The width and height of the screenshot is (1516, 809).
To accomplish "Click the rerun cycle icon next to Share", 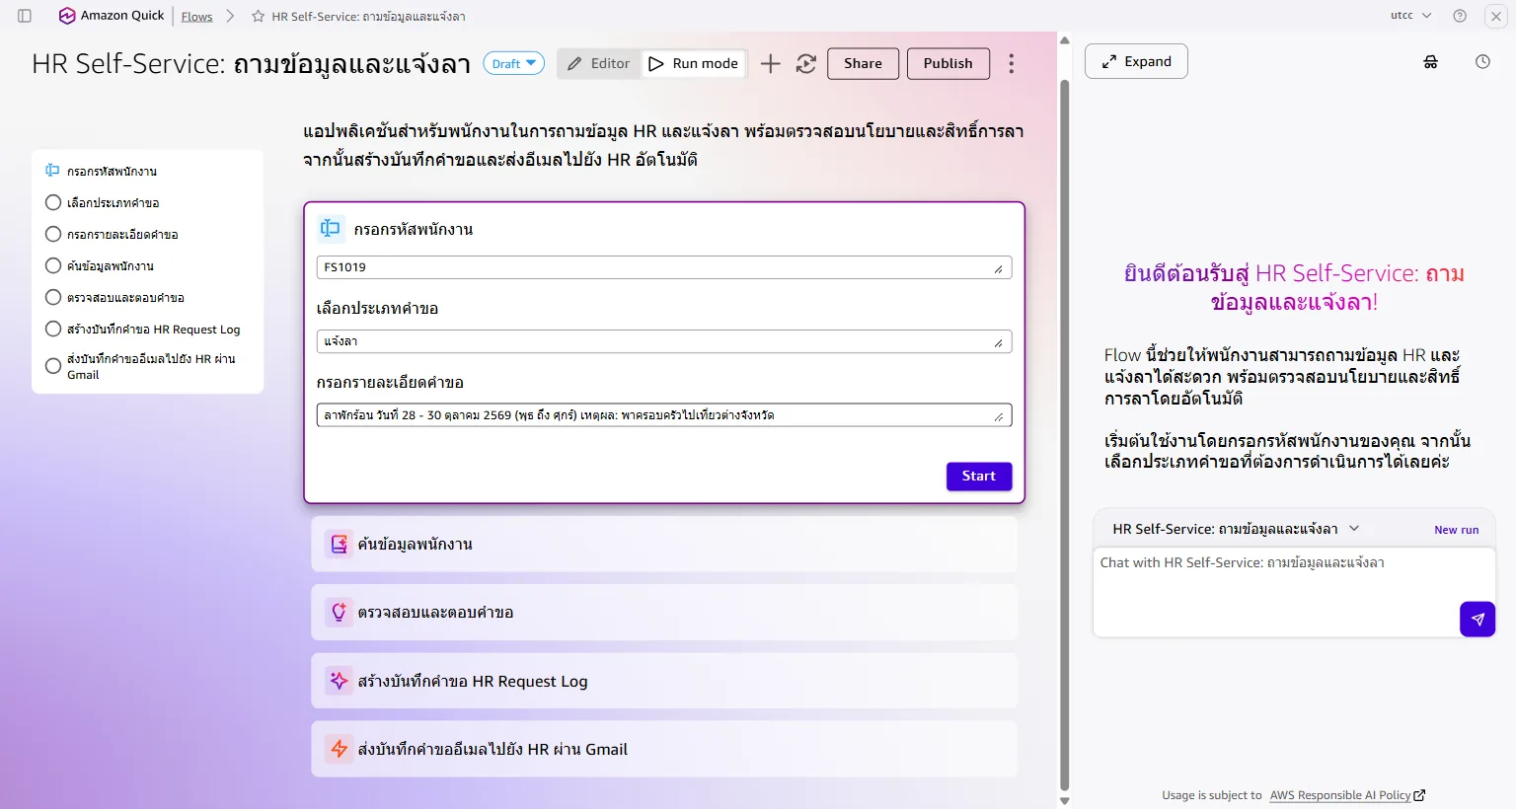I will tap(806, 63).
